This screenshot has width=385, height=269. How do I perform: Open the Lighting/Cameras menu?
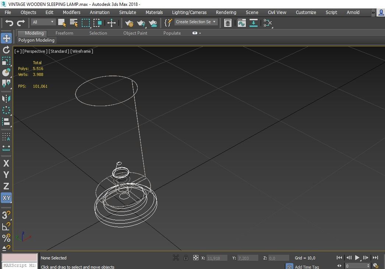point(189,12)
